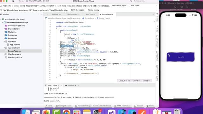Open the iPhone 14 Pro Max device selector
Viewport: 203px width, 114px height.
click(x=38, y=1)
